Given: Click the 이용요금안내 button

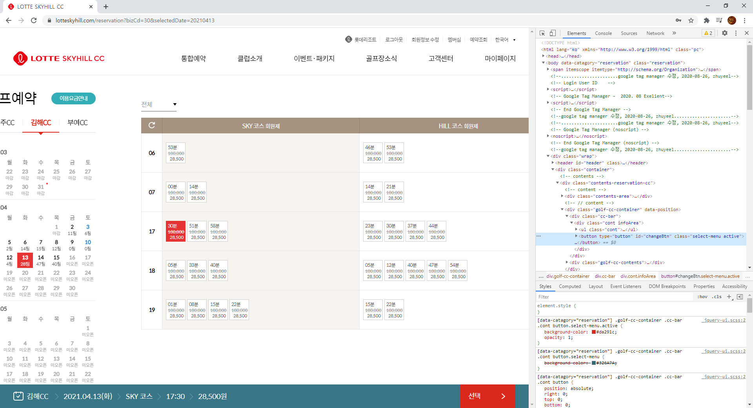Looking at the screenshot, I should pos(73,98).
